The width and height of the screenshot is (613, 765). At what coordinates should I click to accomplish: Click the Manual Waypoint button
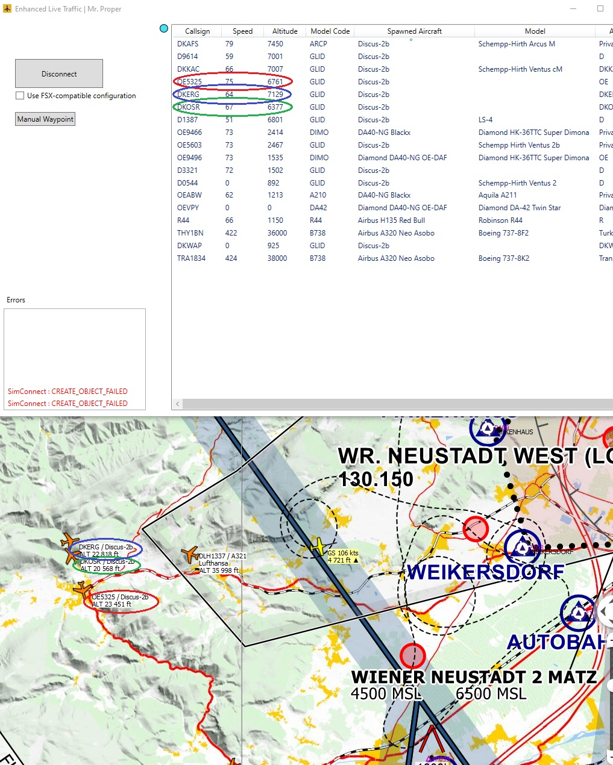(x=45, y=119)
